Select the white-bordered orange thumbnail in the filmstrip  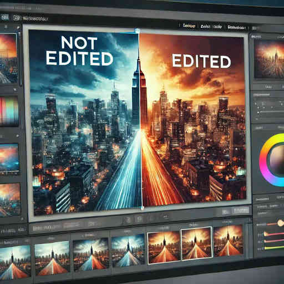pyautogui.click(x=196, y=244)
